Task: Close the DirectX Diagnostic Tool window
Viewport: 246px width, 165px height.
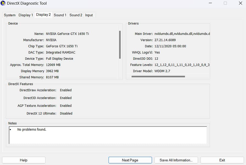Action: click(241, 3)
